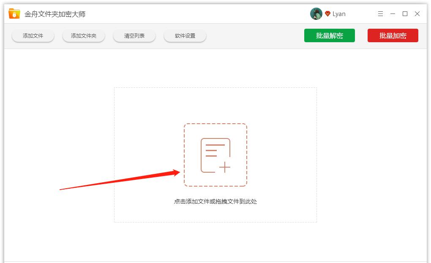Click the app's orange folder logo icon

coord(13,13)
